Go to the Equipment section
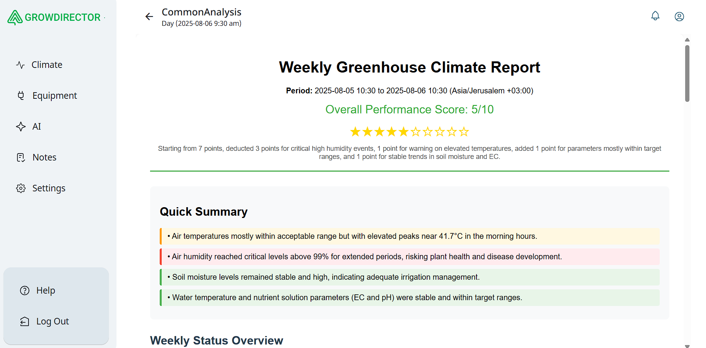Image resolution: width=706 pixels, height=348 pixels. [x=54, y=96]
